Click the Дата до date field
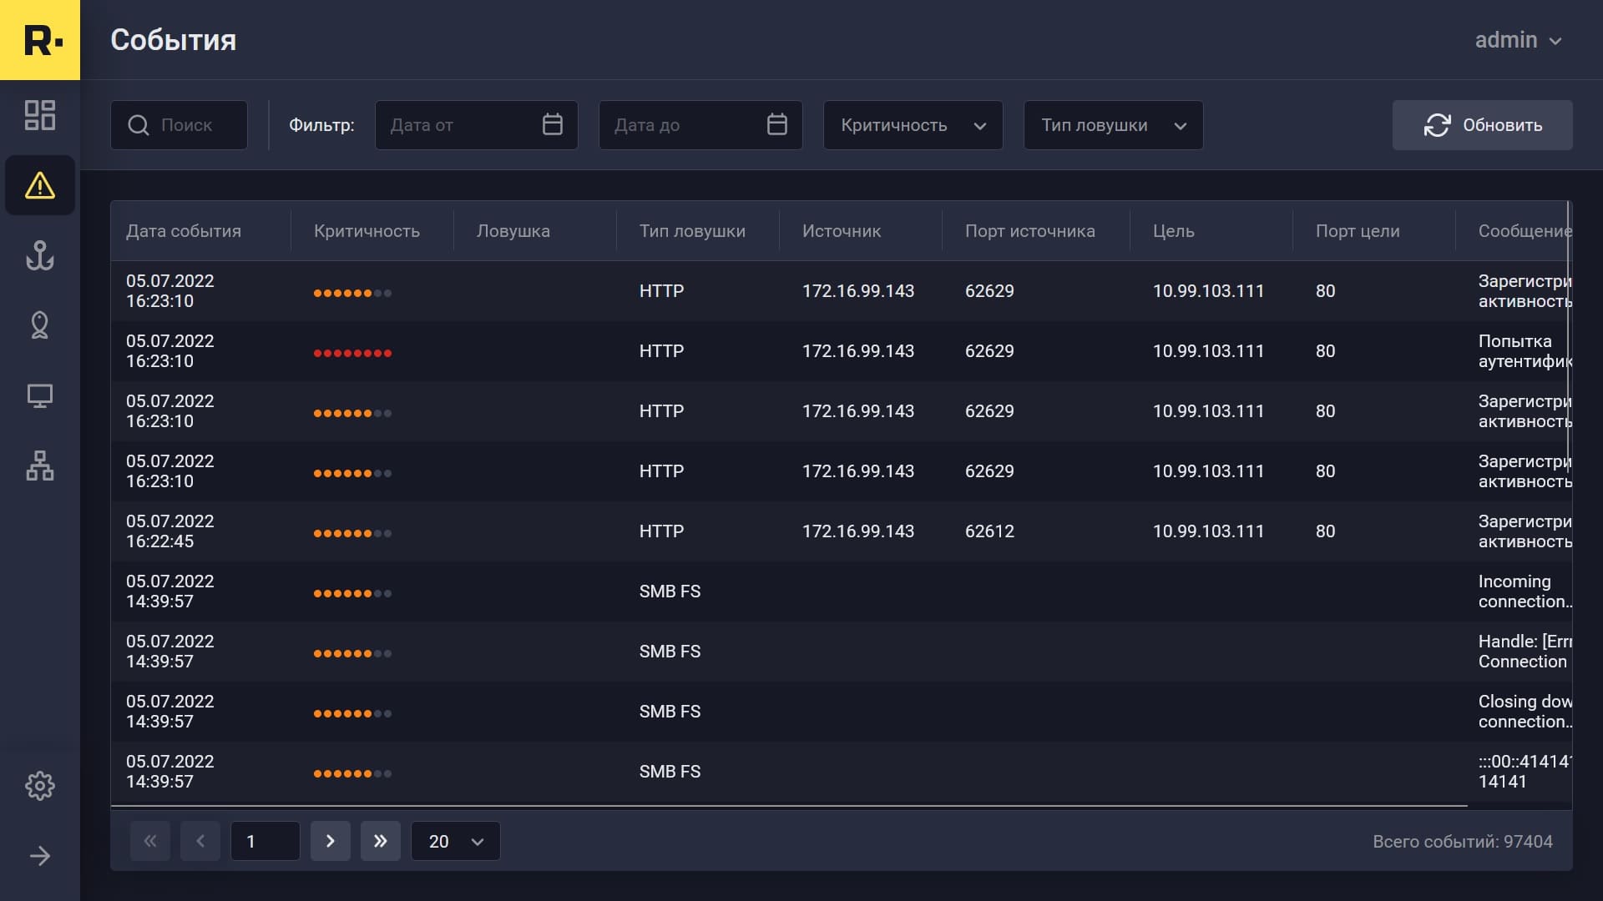 pyautogui.click(x=700, y=125)
